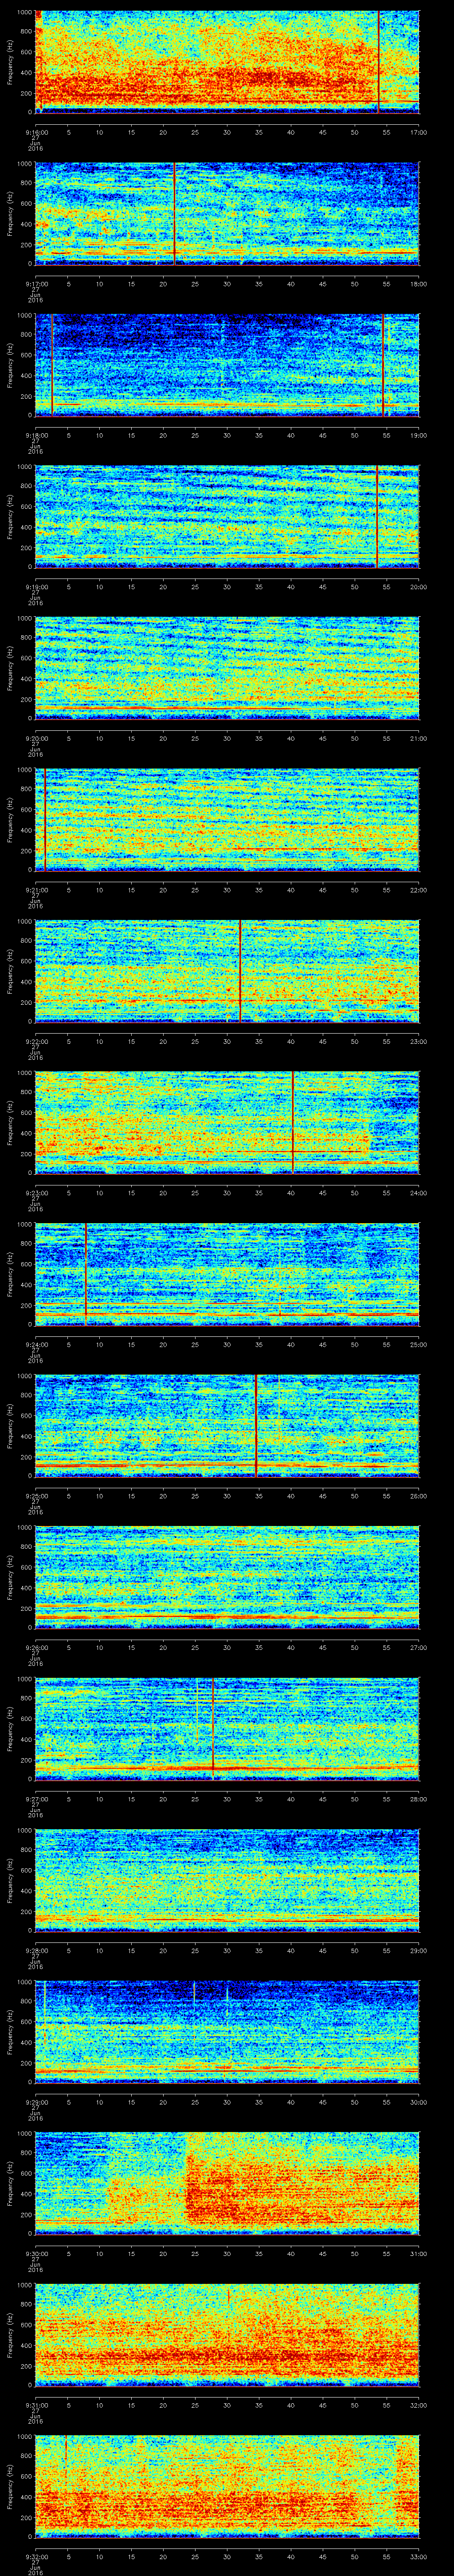Pick the red marker line in the 9:22:00 spectrogram
Screen dimensions: 454x2576
(x=240, y=971)
